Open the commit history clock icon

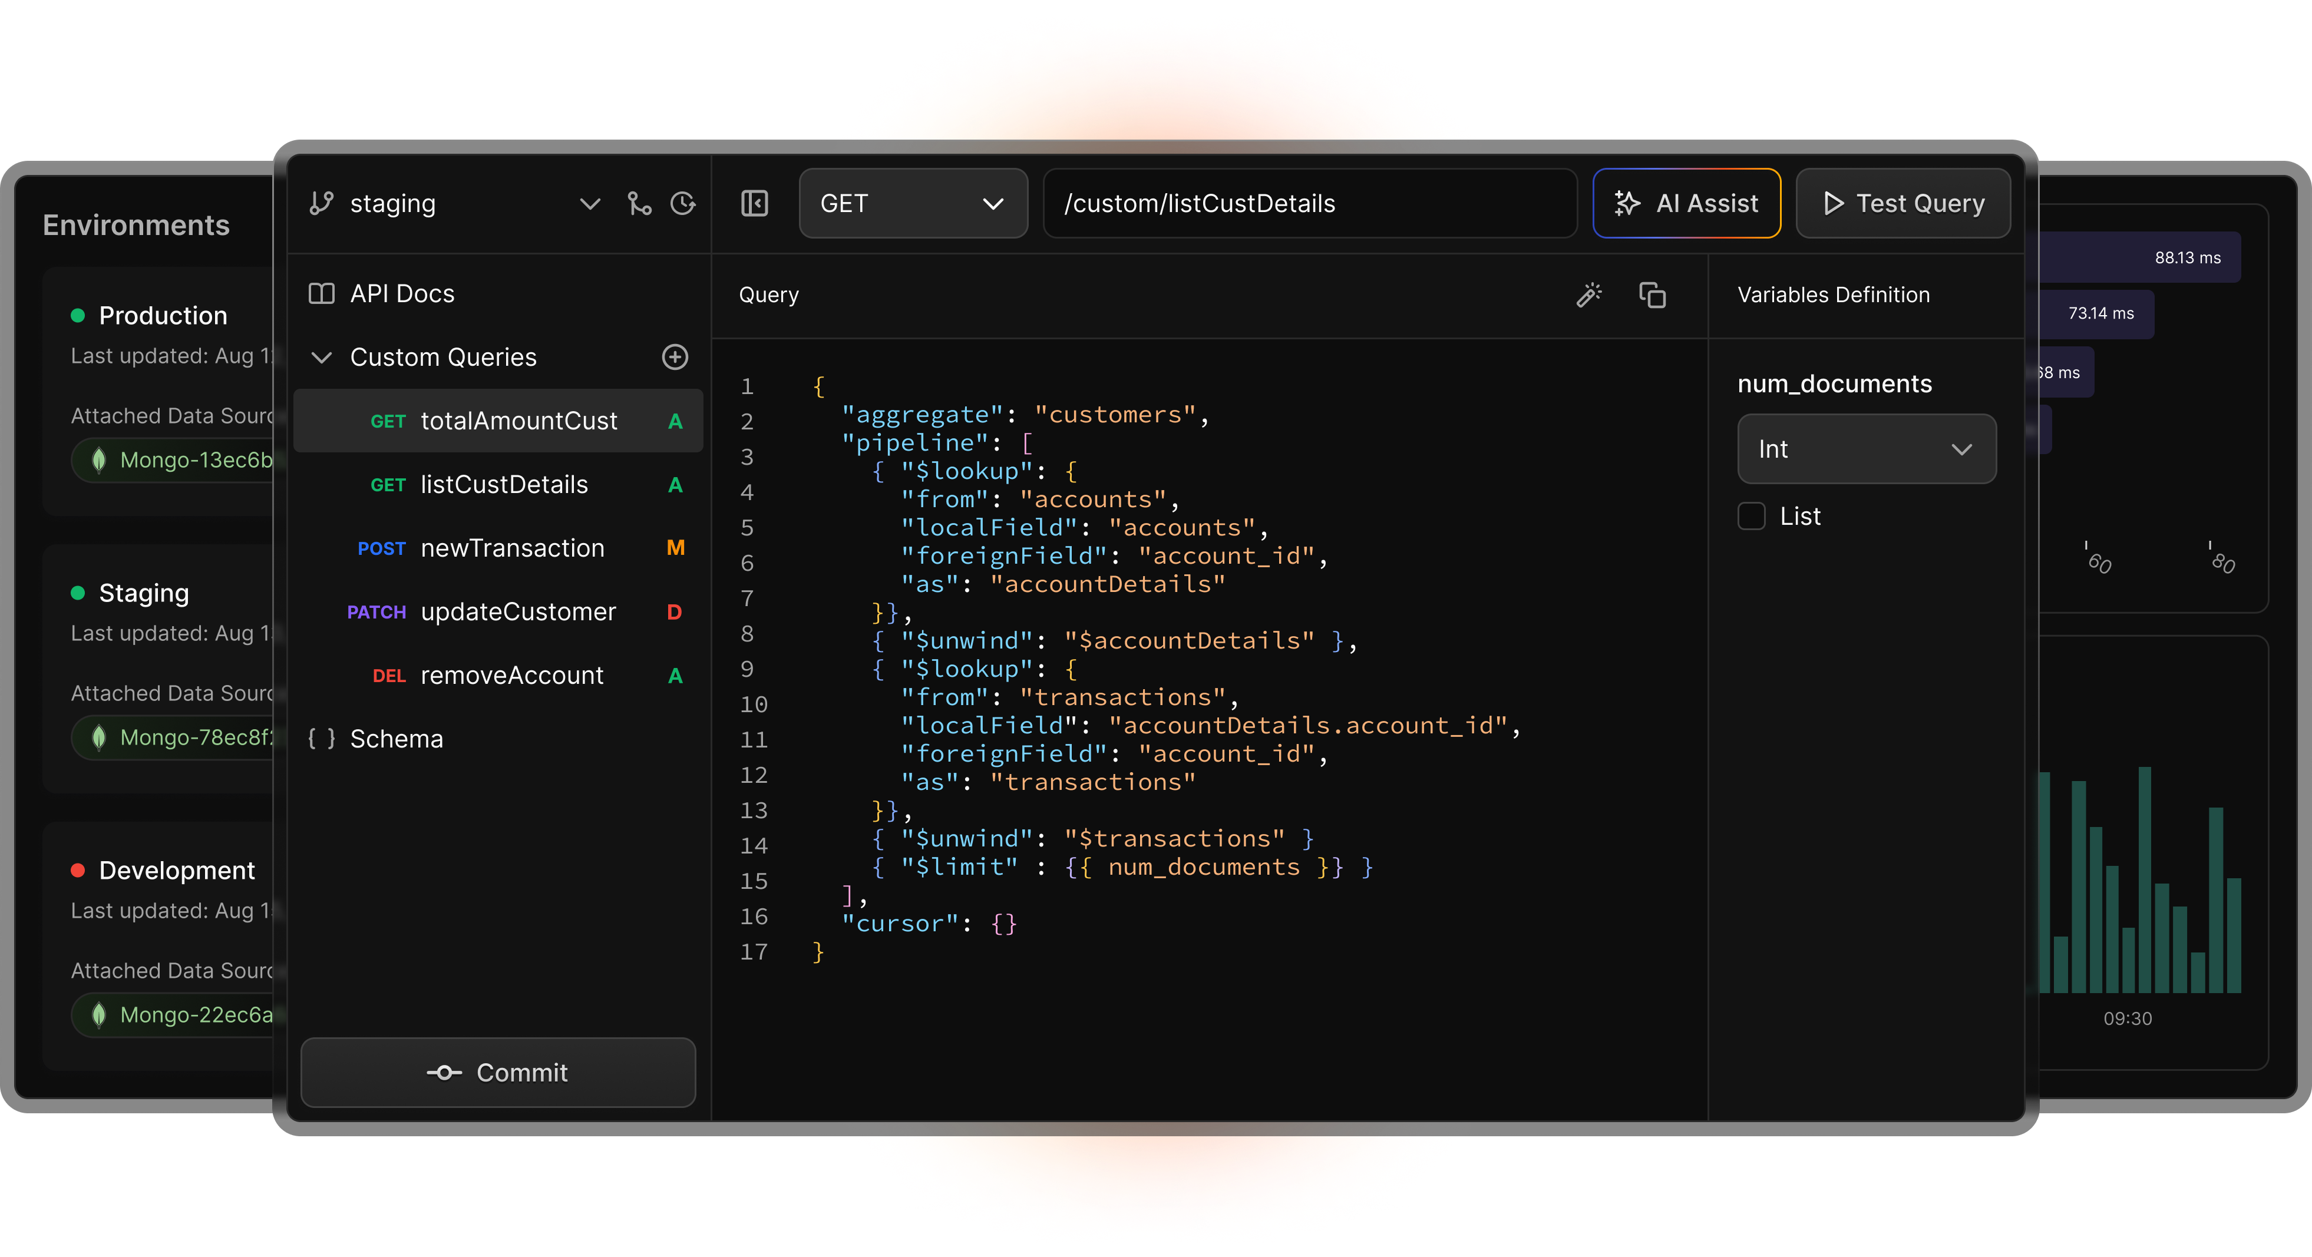684,204
